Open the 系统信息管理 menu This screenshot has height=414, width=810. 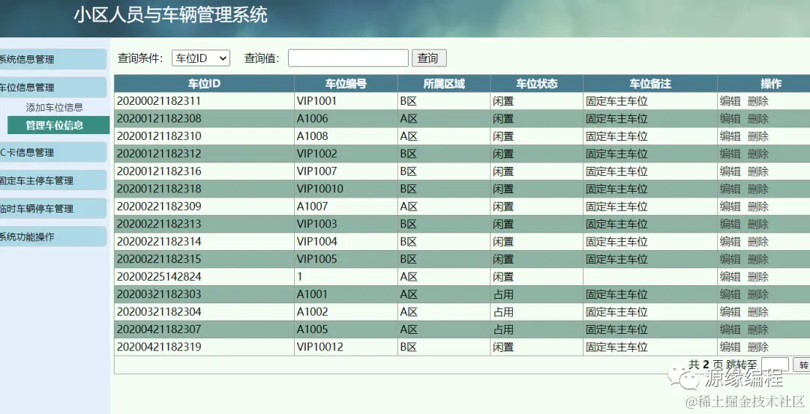click(52, 59)
